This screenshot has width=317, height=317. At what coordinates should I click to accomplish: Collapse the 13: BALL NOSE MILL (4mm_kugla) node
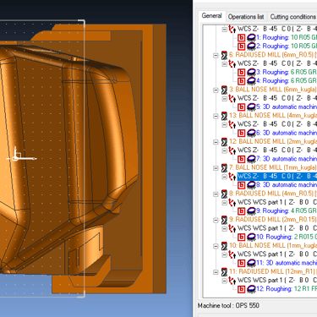216,116
